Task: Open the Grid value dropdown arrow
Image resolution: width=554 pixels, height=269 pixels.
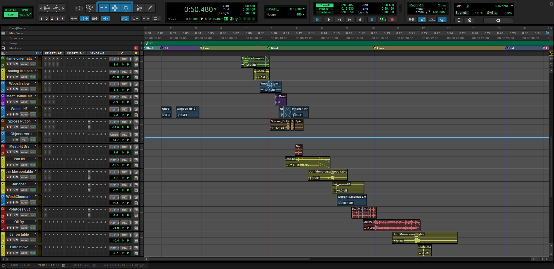Action: coord(304,9)
